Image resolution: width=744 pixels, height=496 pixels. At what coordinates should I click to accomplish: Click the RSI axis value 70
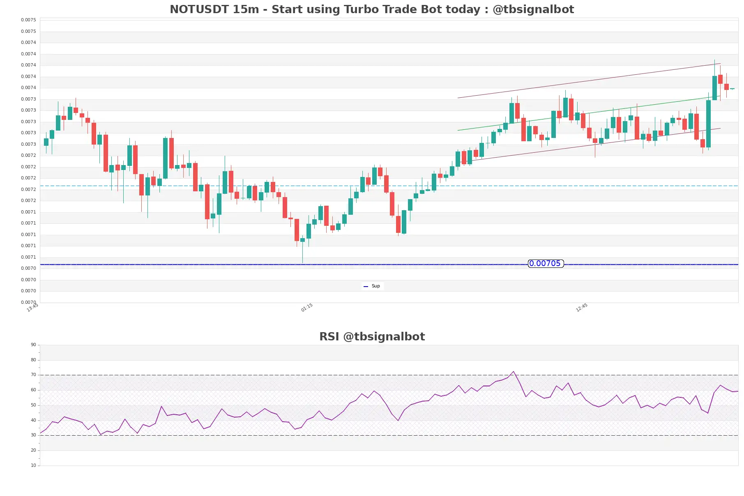(x=33, y=375)
